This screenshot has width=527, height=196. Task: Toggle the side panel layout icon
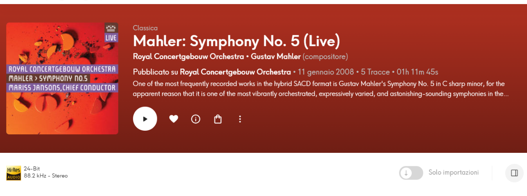point(514,173)
